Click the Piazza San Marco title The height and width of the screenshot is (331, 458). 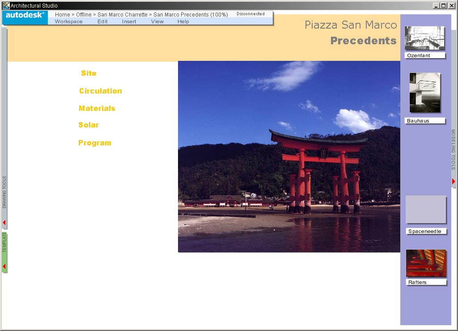point(351,25)
